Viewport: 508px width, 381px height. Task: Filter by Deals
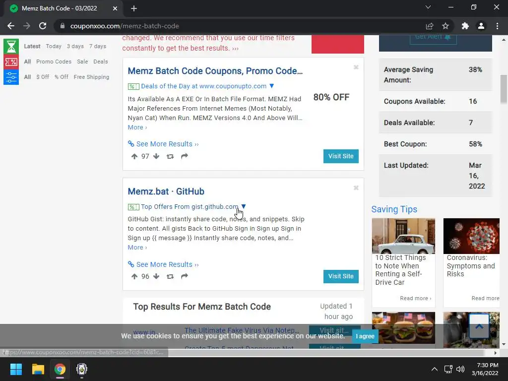tap(100, 62)
